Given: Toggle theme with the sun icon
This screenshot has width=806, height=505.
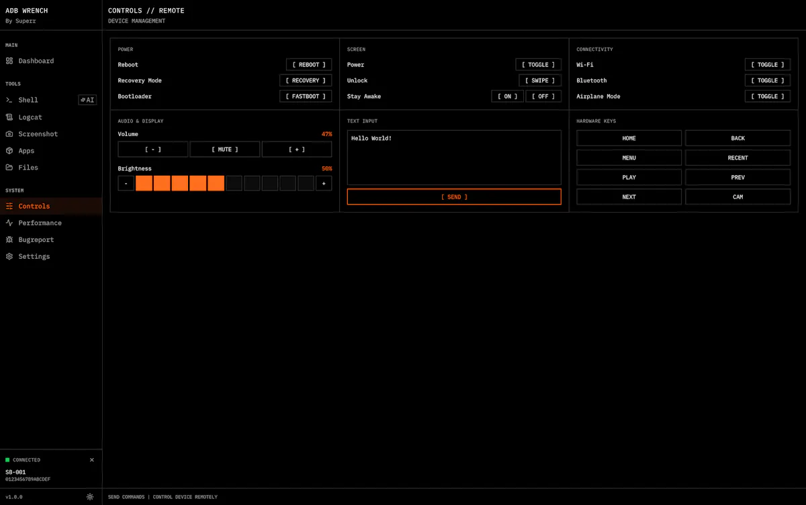Looking at the screenshot, I should click(90, 497).
